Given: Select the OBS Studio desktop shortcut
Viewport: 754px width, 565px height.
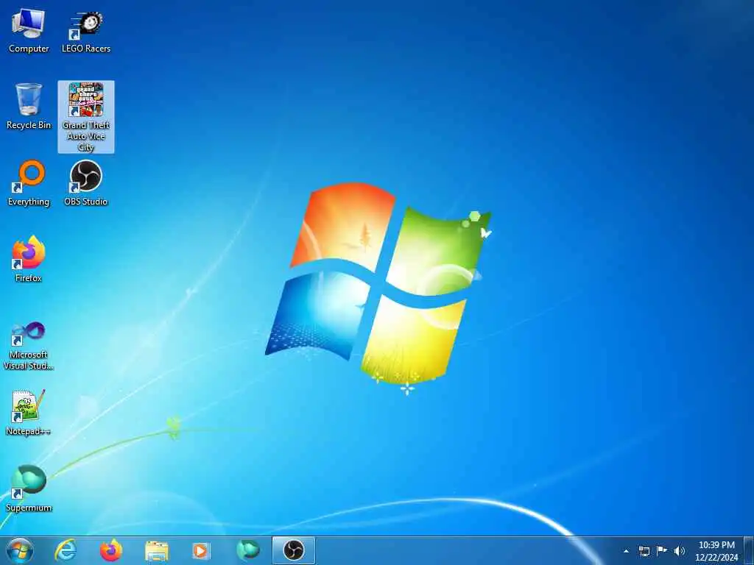Looking at the screenshot, I should click(x=86, y=183).
